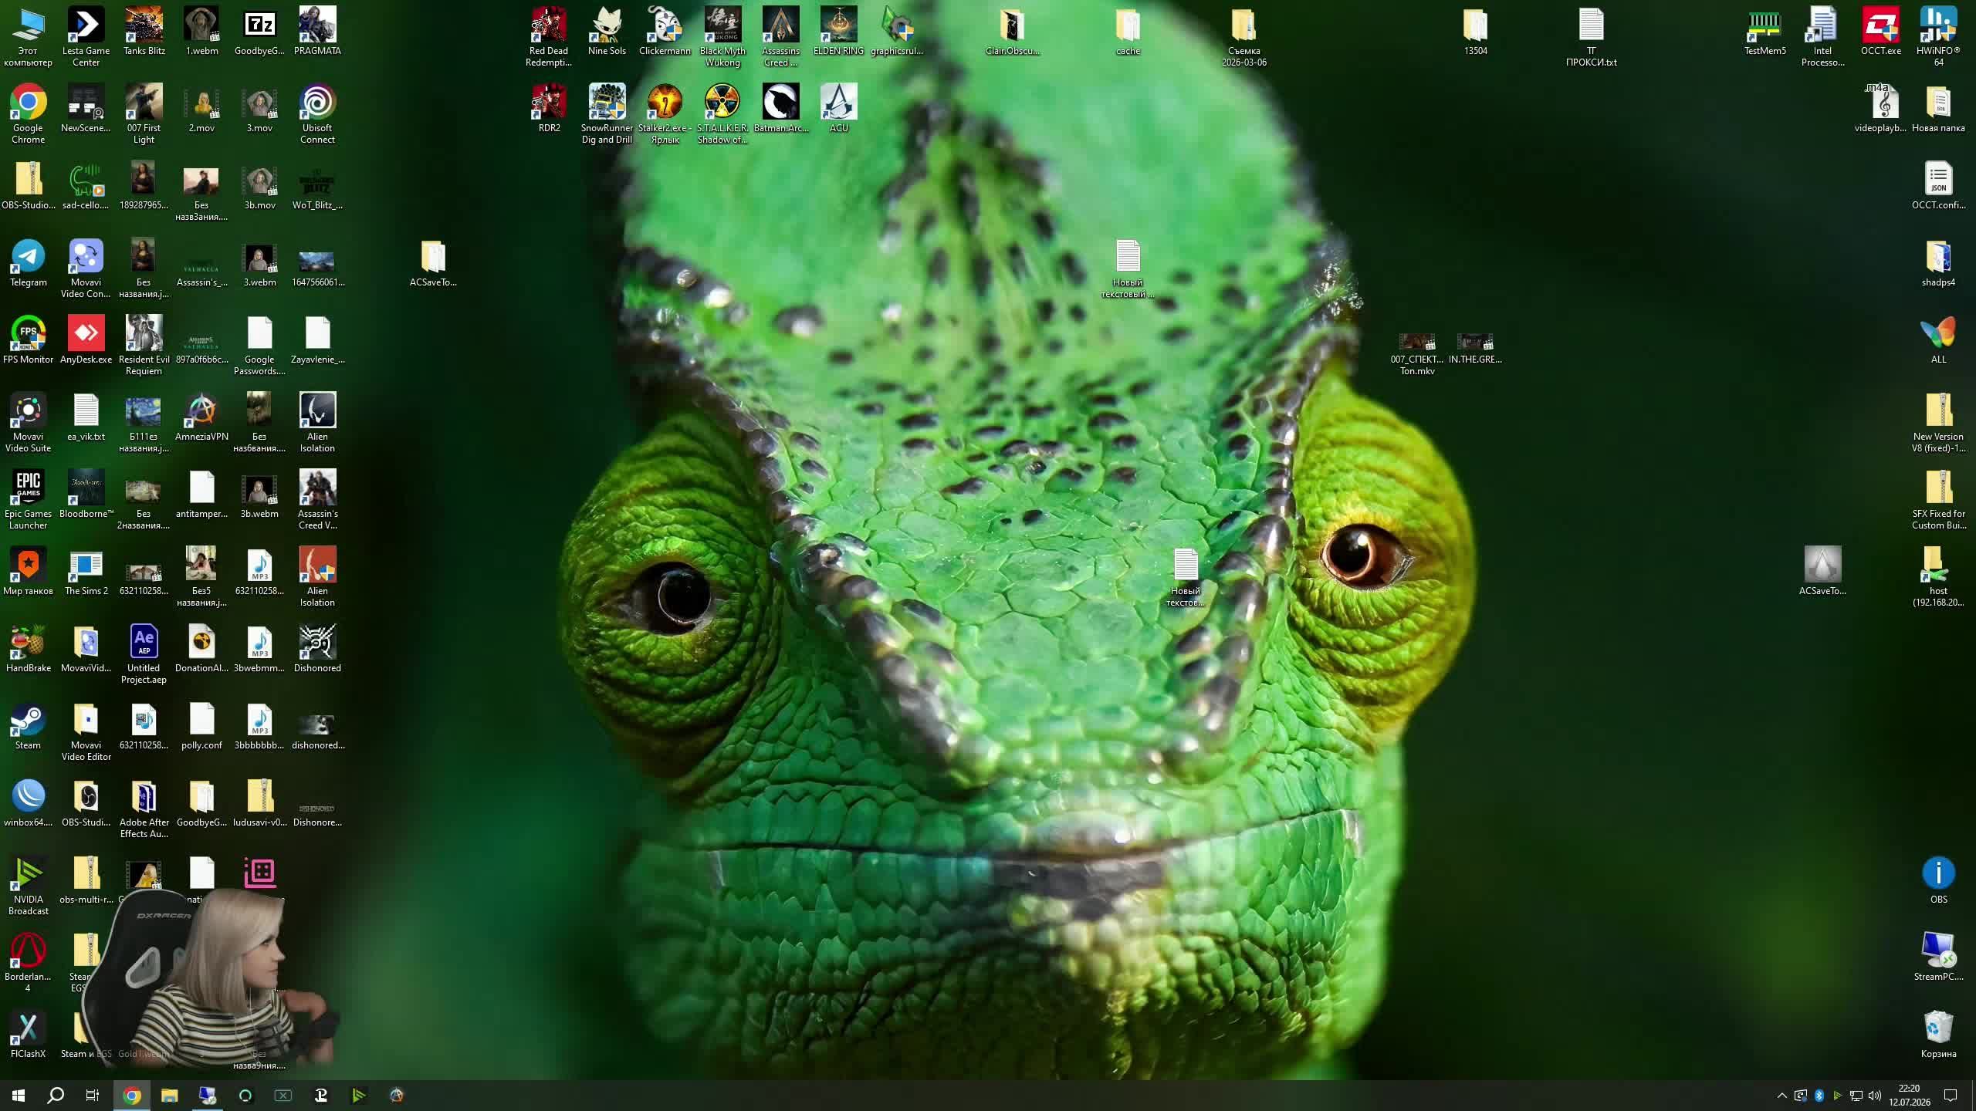
Task: Open Lesta Game Center shortcut
Action: click(x=86, y=36)
